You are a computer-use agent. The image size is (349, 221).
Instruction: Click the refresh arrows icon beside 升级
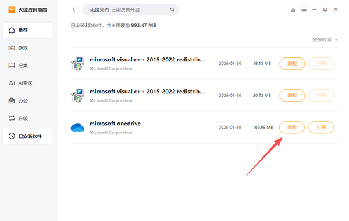click(12, 118)
